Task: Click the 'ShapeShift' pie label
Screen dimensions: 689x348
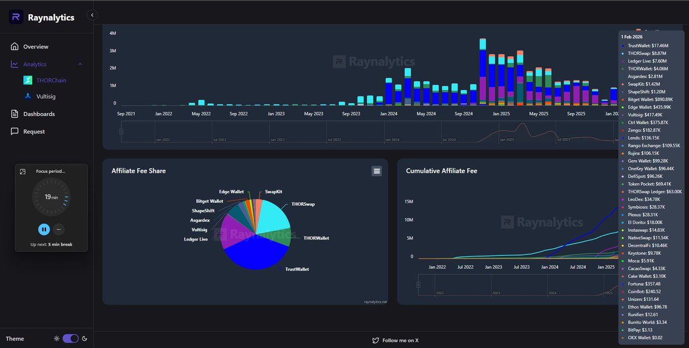Action: [x=203, y=211]
